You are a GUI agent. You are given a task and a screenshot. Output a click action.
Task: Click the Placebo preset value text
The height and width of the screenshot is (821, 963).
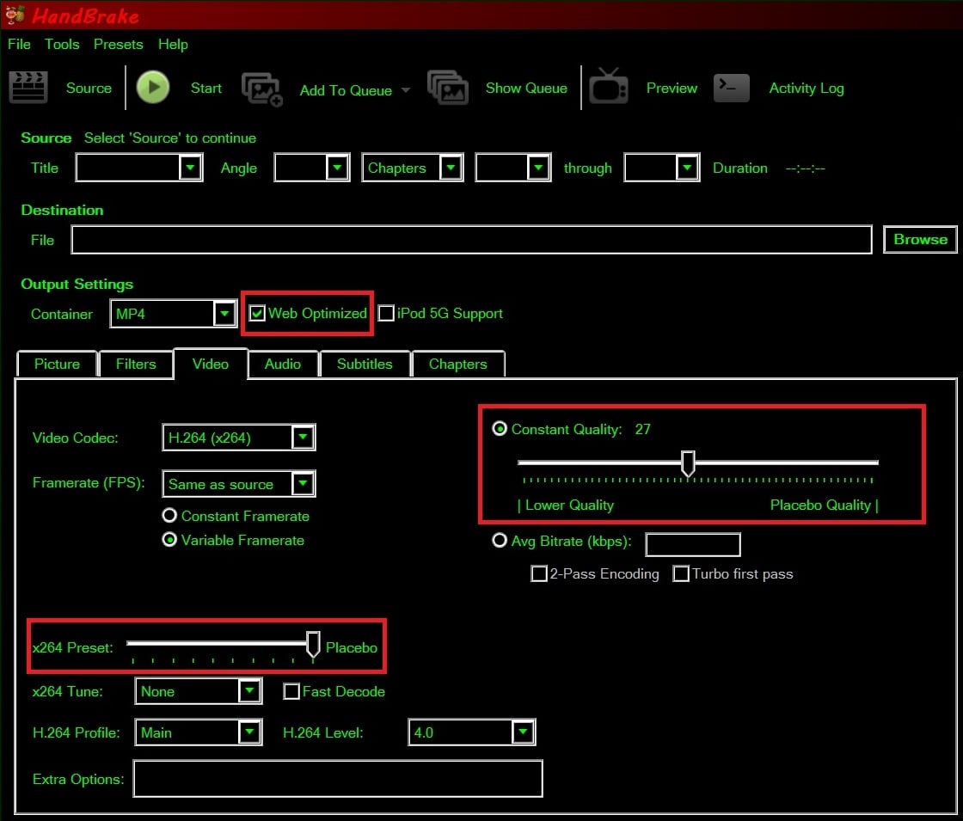[352, 648]
